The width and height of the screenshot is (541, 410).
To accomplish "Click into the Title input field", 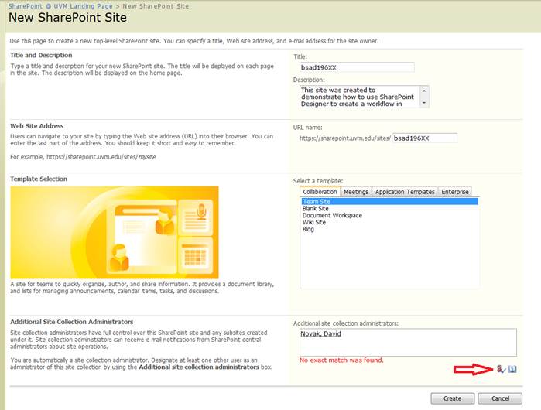I will (x=357, y=67).
